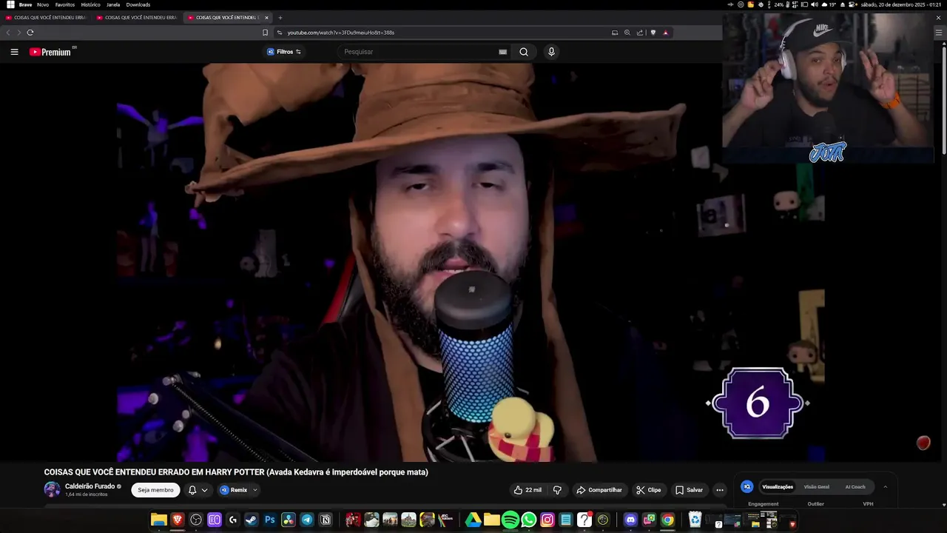Open Caldeirão Furado channel name link
Screen dimensions: 947x533
(x=90, y=486)
